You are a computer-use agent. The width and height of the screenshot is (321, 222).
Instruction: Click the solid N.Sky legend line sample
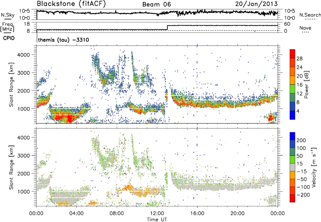pyautogui.click(x=8, y=19)
